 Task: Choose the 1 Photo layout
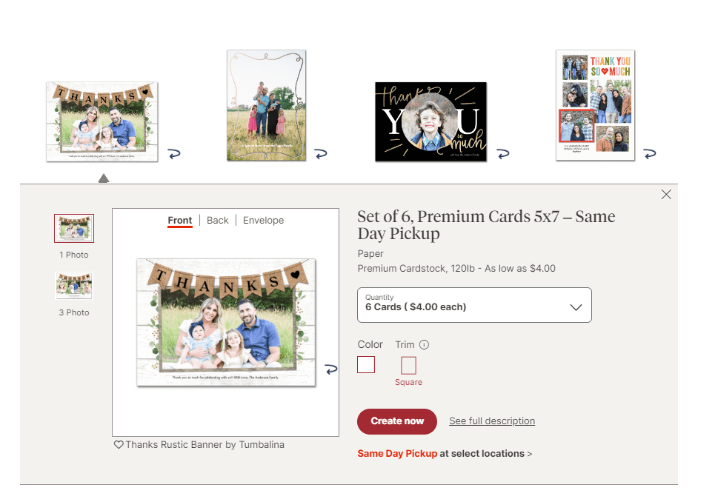[x=74, y=228]
